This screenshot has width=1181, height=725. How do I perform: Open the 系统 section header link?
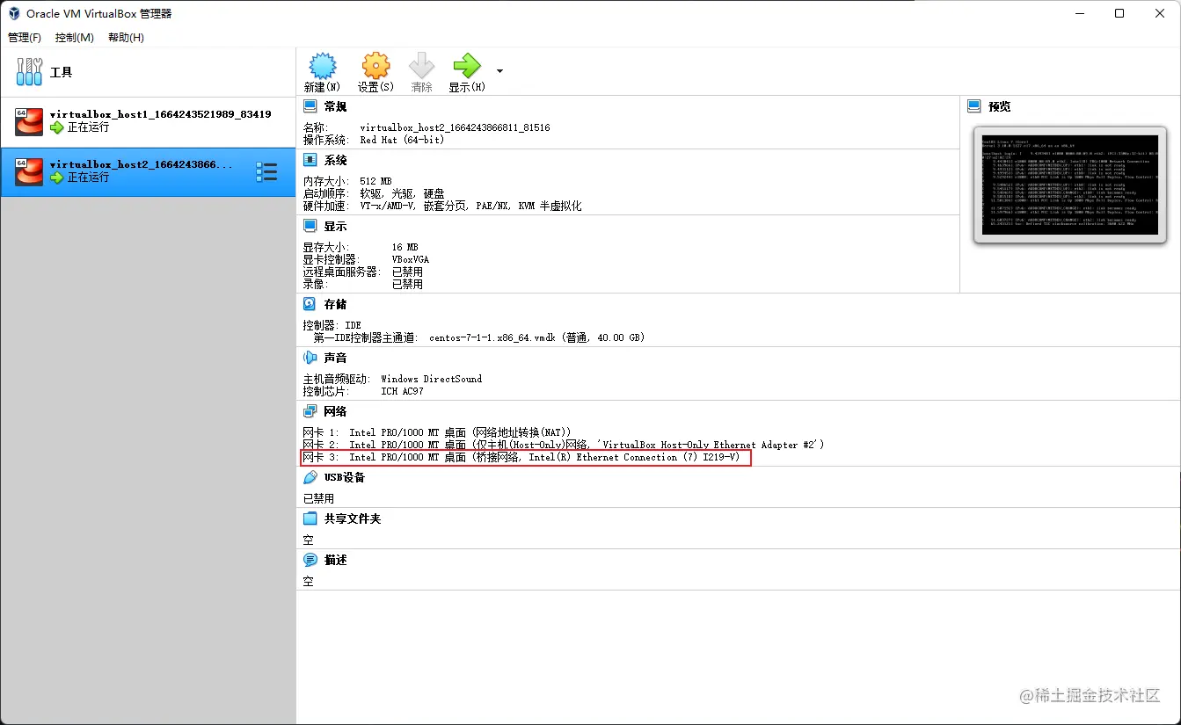(x=335, y=160)
